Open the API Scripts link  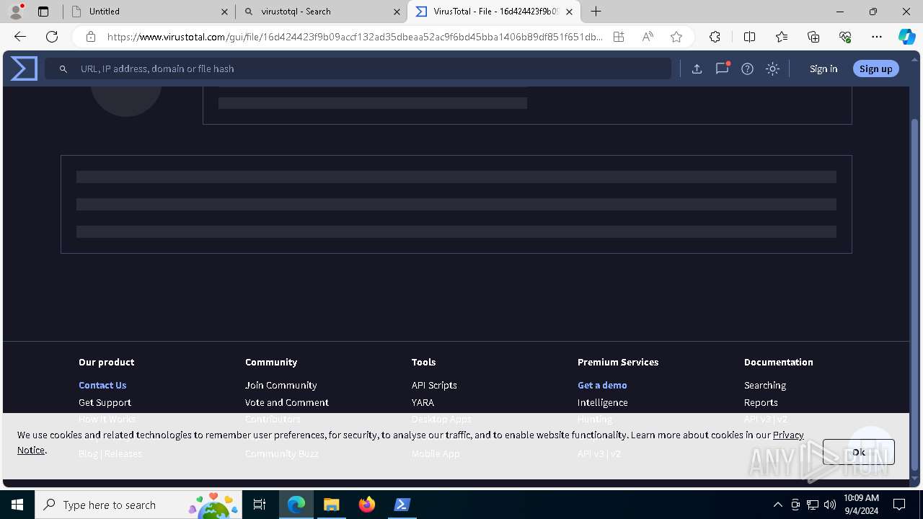(434, 386)
